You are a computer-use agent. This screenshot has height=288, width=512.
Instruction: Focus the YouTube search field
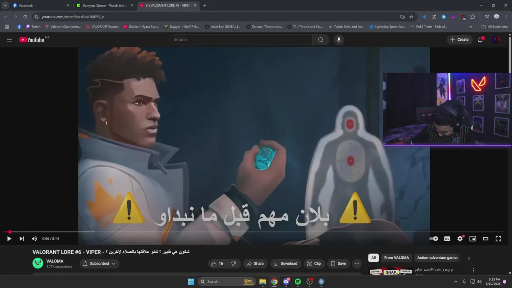[x=241, y=40]
